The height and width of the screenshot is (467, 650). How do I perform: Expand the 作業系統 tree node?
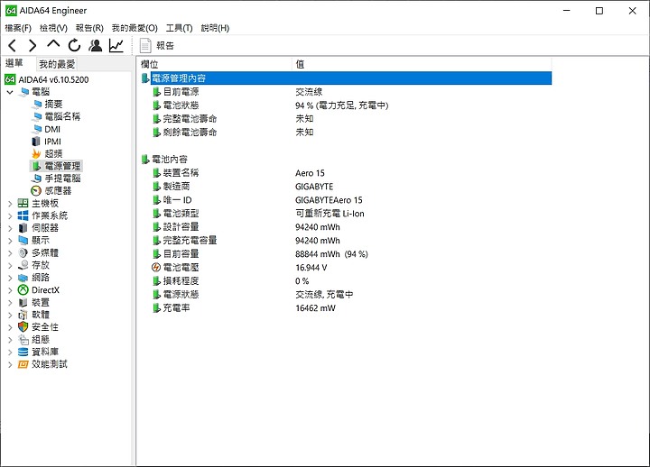point(10,215)
